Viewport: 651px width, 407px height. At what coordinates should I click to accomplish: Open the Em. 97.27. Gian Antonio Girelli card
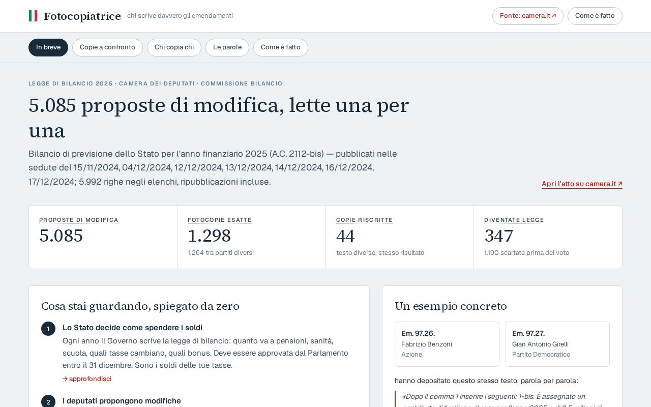[557, 344]
